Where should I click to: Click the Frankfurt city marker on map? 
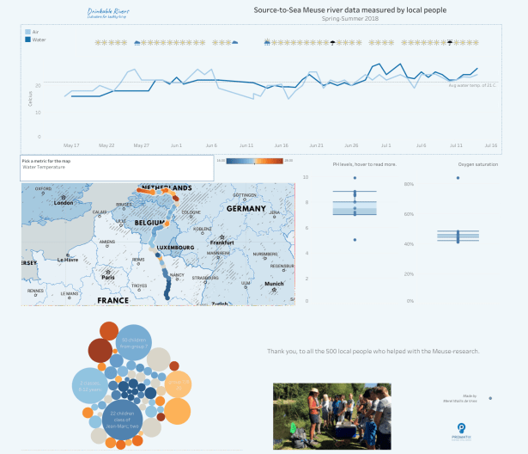click(222, 237)
